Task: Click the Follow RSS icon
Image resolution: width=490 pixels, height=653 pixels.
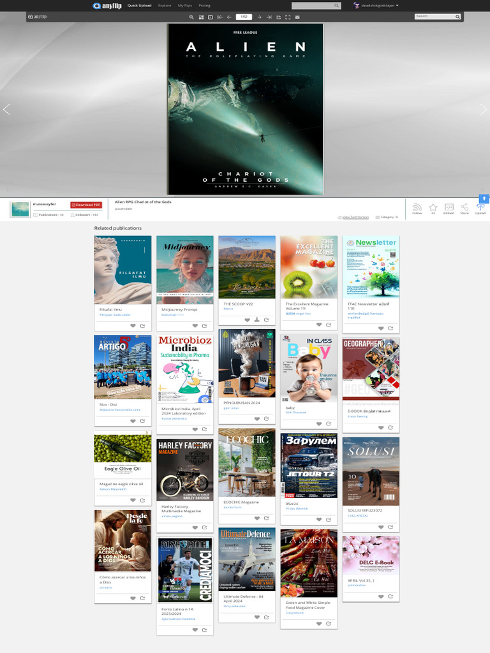Action: pos(417,209)
